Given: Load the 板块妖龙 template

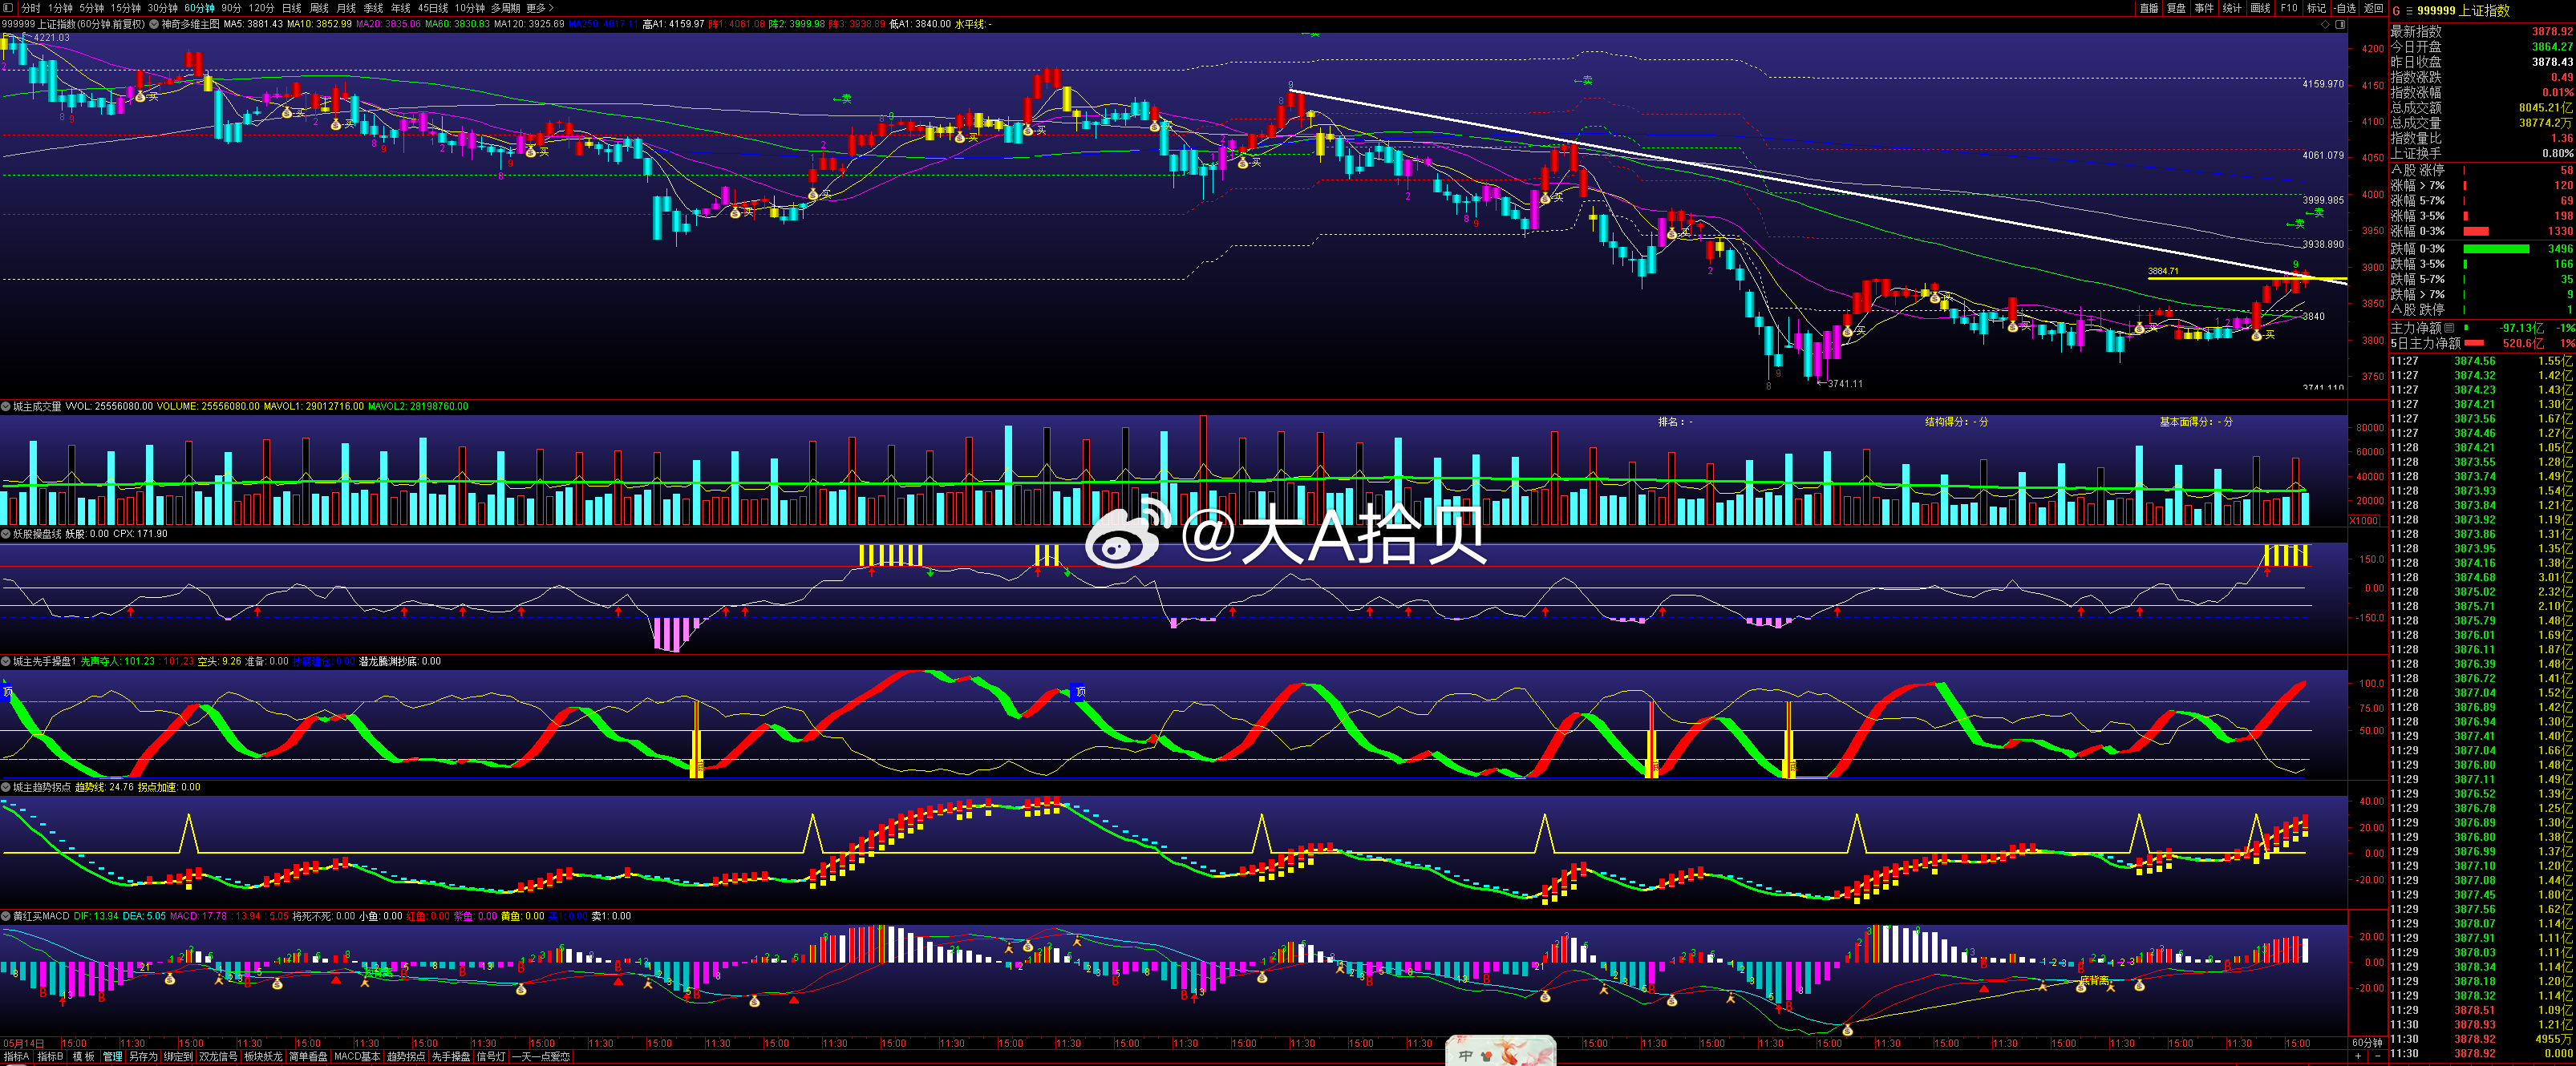Looking at the screenshot, I should 263,1056.
